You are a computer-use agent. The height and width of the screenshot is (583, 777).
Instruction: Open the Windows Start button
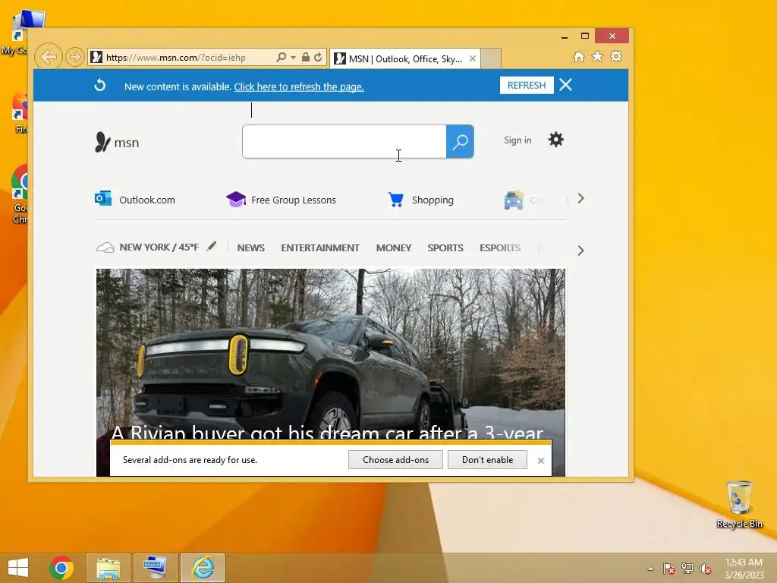click(x=18, y=568)
